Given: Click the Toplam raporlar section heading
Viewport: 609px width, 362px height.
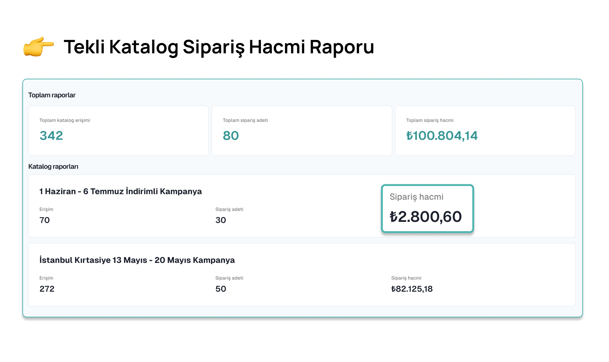Looking at the screenshot, I should click(x=52, y=95).
